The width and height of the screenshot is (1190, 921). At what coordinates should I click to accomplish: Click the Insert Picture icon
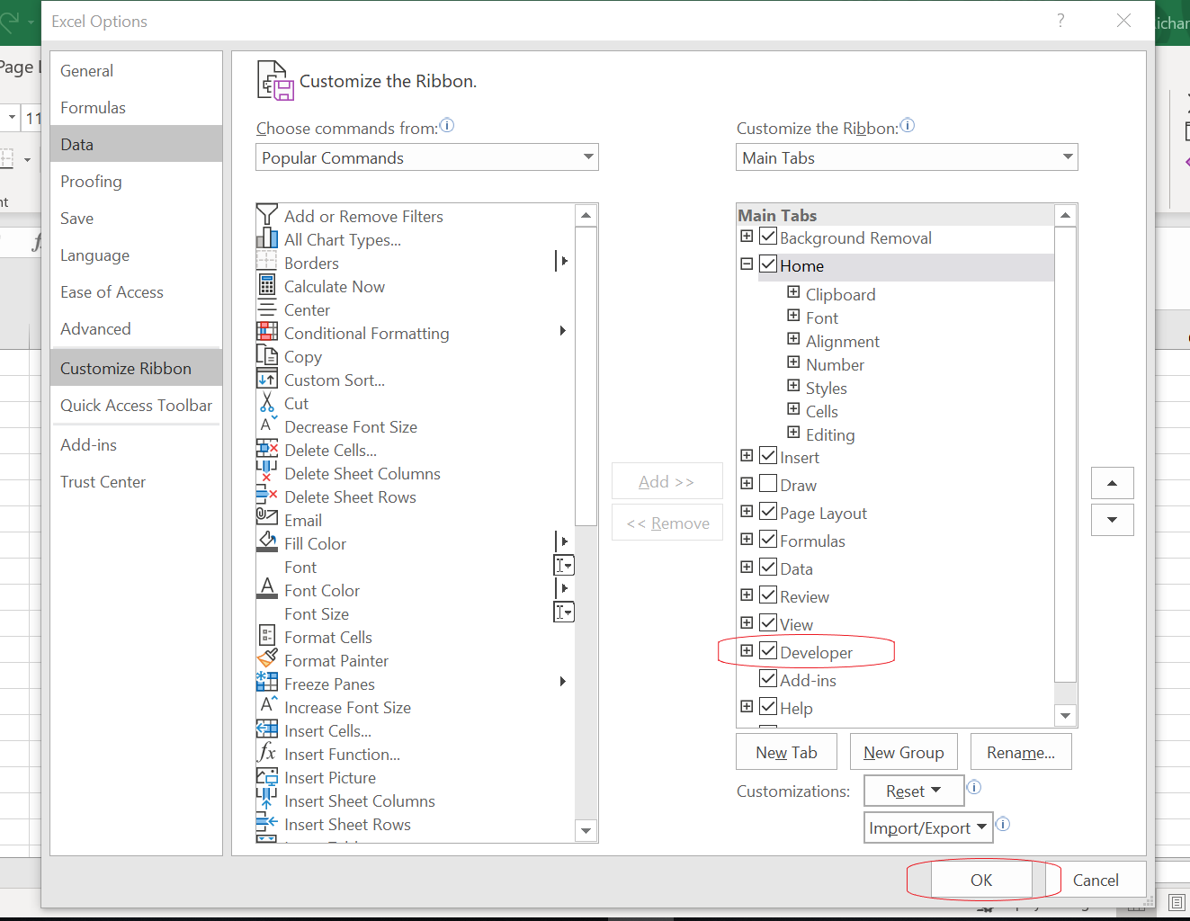[x=267, y=777]
